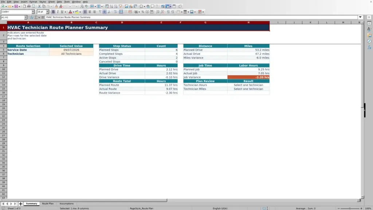
Task: Click the Print icon in toolbar
Action: (29, 7)
